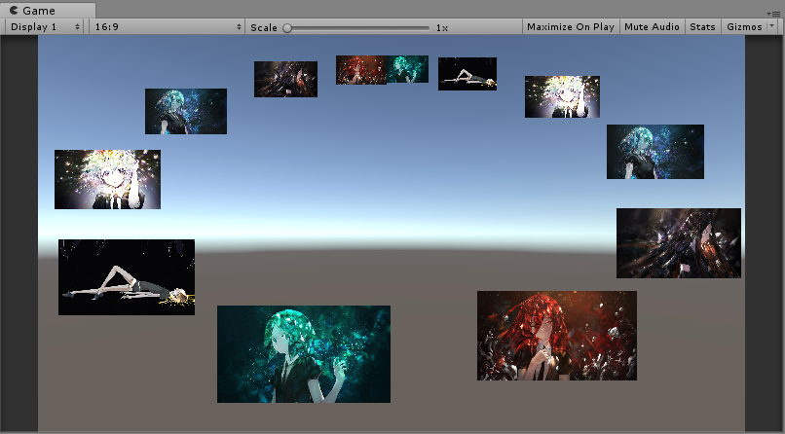Open the Gizmos dropdown arrow

point(772,27)
